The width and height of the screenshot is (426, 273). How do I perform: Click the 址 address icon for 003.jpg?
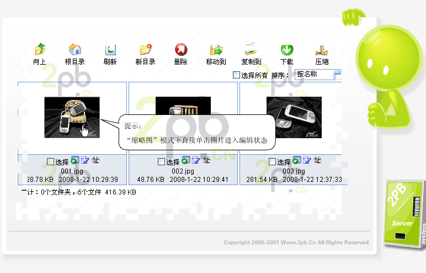pos(317,160)
